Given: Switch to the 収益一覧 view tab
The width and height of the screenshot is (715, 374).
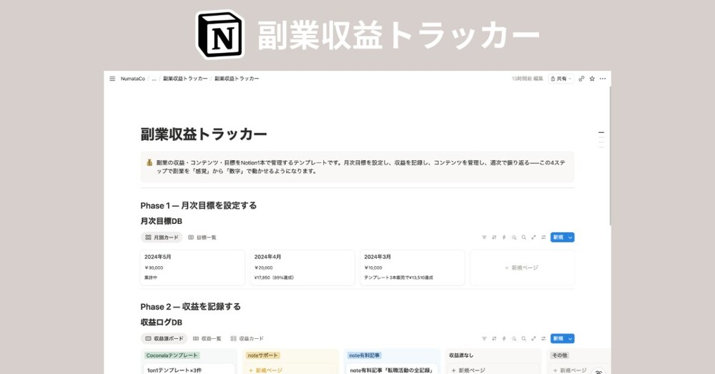Looking at the screenshot, I should [207, 338].
